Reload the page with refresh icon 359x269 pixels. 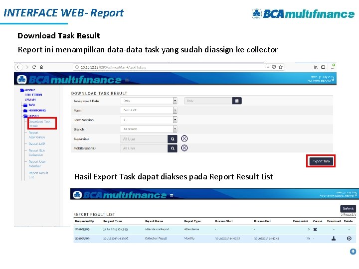[34, 67]
